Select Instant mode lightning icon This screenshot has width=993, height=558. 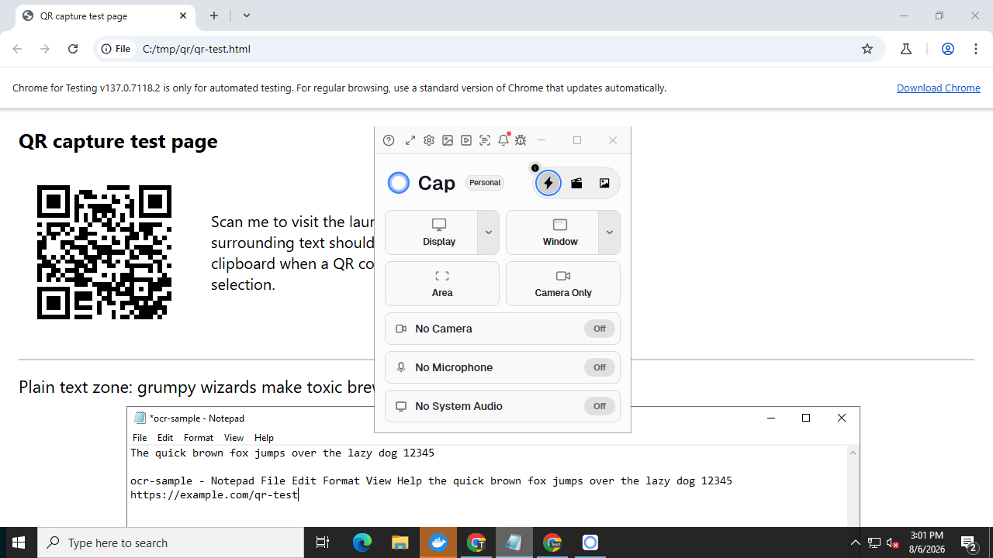tap(548, 183)
